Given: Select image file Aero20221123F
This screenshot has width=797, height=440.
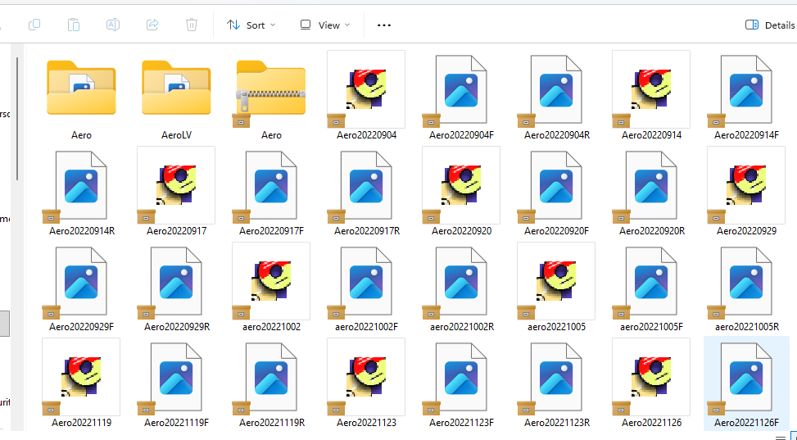Looking at the screenshot, I should tap(461, 383).
